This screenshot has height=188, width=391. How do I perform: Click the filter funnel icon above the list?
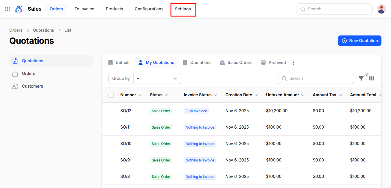point(361,78)
